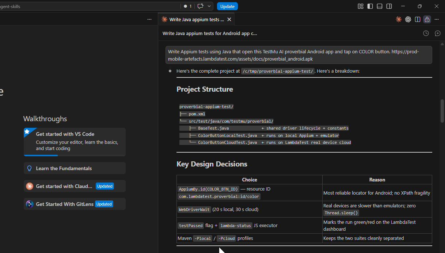
Task: Click the ChatGPT icon in editor toolbar
Action: point(408,19)
